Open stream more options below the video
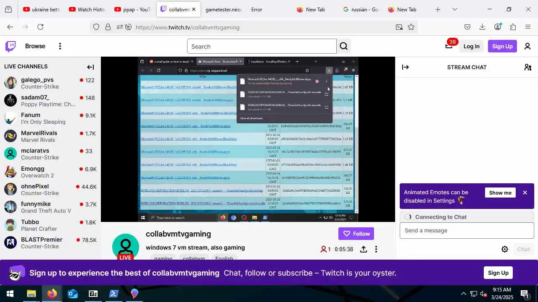538x302 pixels. [x=376, y=249]
